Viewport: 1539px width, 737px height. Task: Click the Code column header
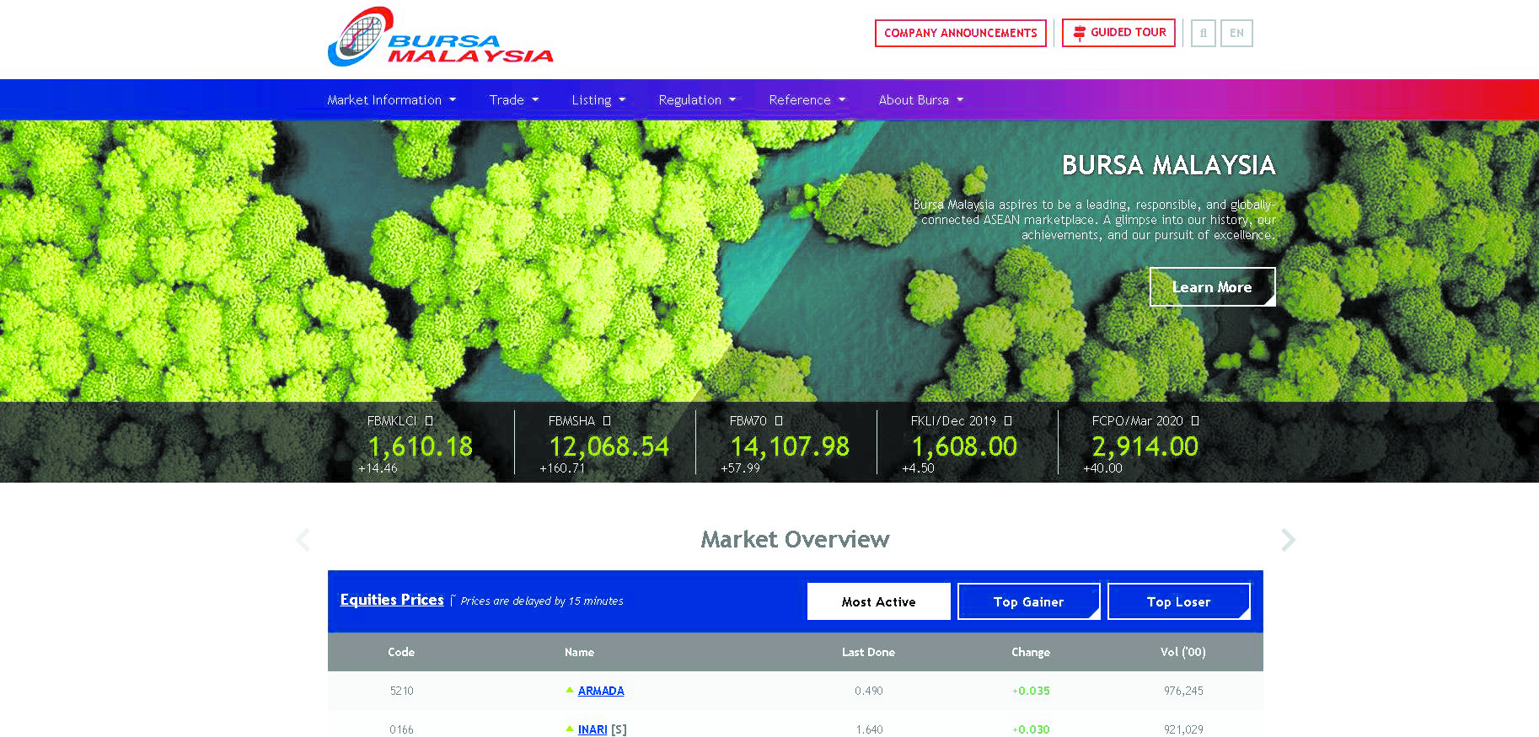tap(401, 652)
